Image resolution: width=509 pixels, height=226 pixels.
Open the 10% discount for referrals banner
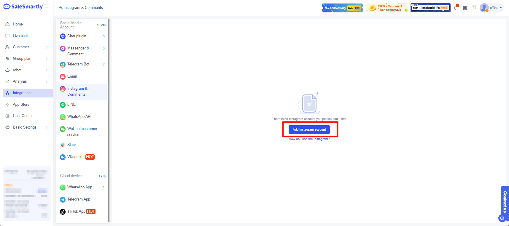point(387,8)
